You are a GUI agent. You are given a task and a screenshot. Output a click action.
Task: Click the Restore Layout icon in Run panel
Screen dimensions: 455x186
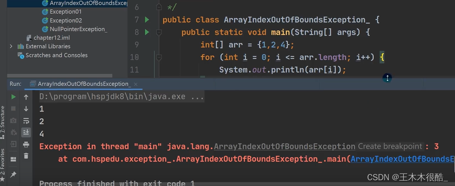13,159
